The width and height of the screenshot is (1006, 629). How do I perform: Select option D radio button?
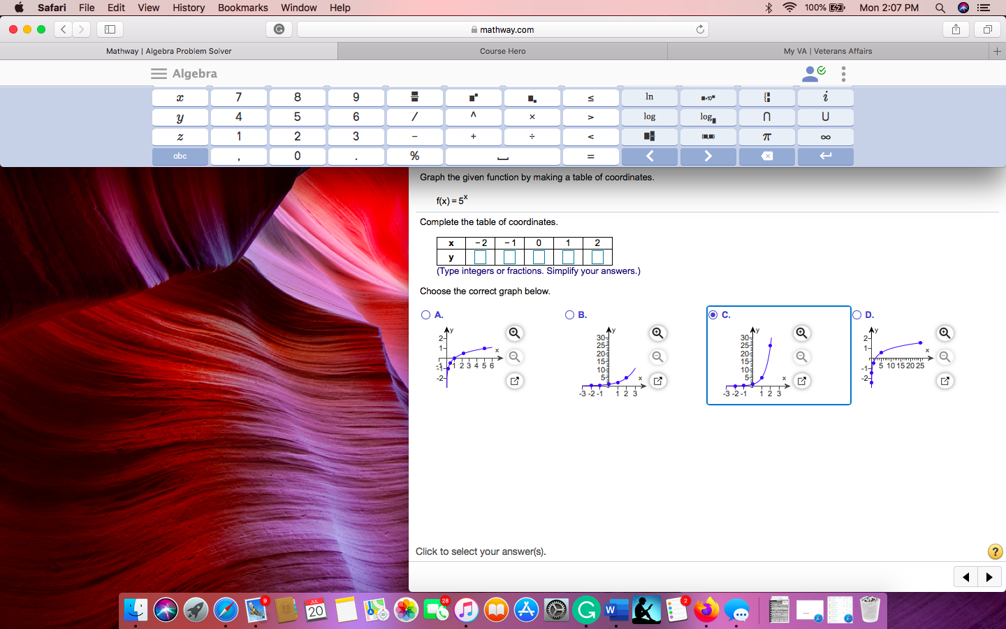[x=856, y=315]
